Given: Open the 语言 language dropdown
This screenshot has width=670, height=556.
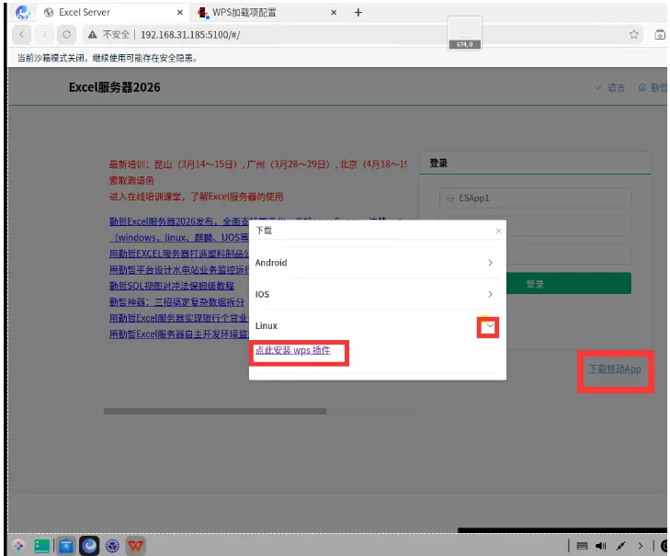Looking at the screenshot, I should (x=610, y=87).
